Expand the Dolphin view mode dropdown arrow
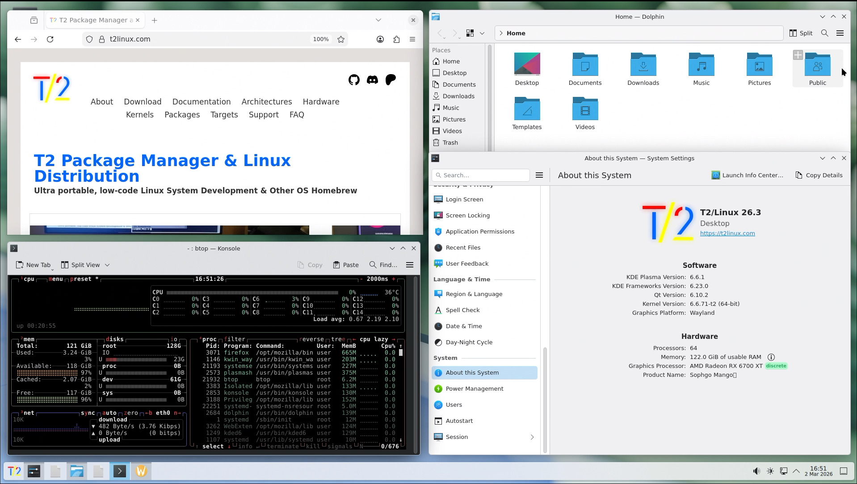Screen dimensions: 857x484 click(x=482, y=33)
